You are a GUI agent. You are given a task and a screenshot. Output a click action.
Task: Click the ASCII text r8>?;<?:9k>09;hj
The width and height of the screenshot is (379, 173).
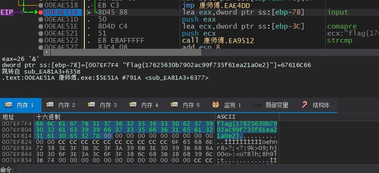pyautogui.click(x=247, y=148)
